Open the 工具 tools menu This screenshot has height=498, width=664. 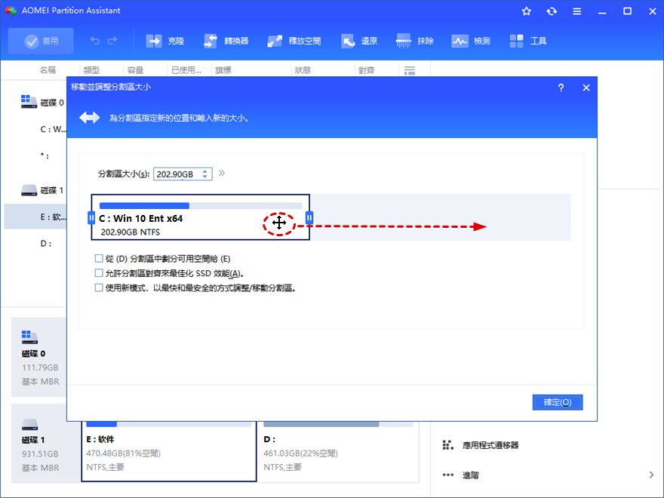(x=527, y=41)
